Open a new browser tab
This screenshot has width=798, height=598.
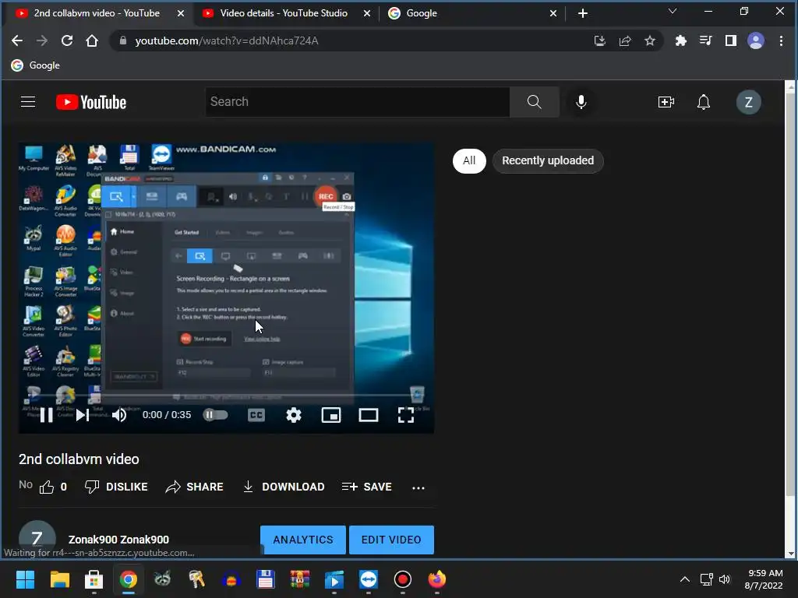(x=583, y=13)
